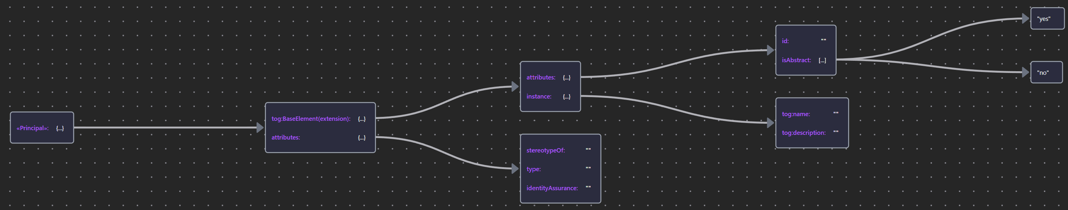Image resolution: width=1068 pixels, height=210 pixels.
Task: Click the tog:BaseElement(extension) key
Action: pos(311,119)
